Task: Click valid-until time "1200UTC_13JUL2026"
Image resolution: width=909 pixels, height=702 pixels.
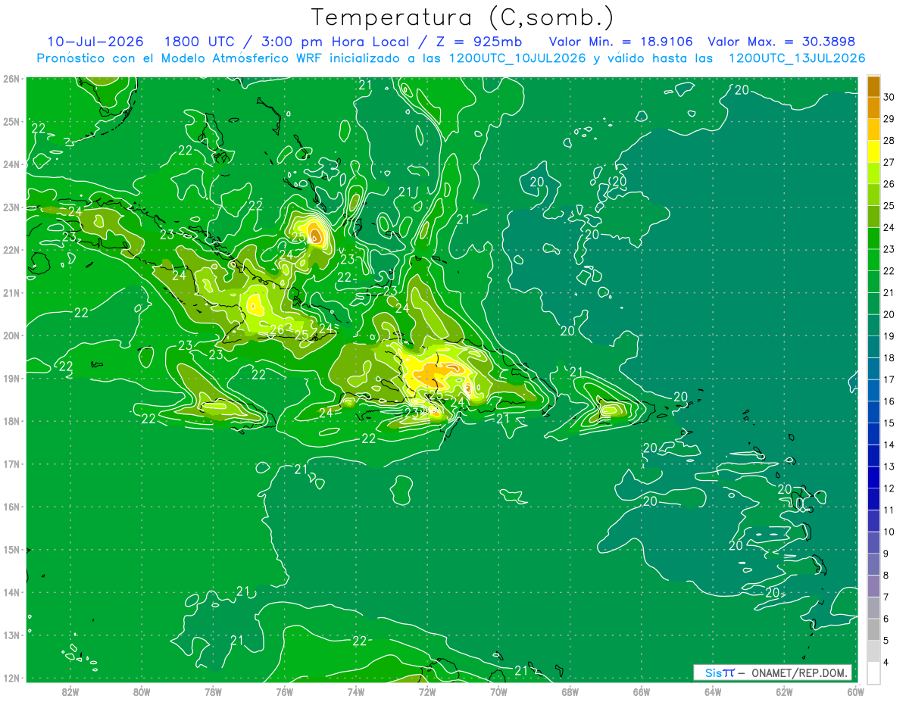Action: [x=797, y=58]
